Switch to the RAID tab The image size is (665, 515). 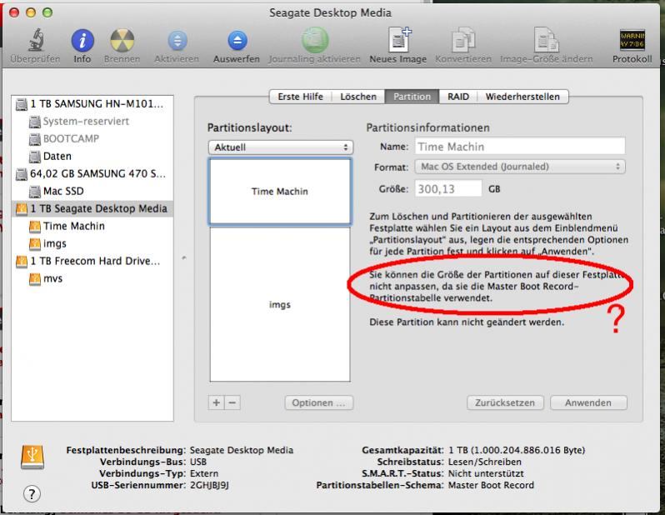pyautogui.click(x=458, y=97)
